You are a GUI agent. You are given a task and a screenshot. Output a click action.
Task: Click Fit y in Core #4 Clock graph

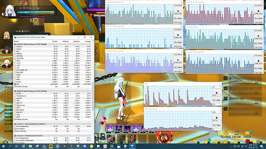click(256, 68)
